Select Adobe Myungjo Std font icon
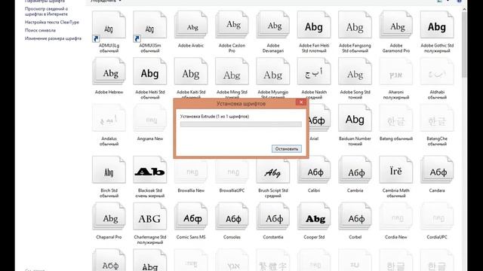The height and width of the screenshot is (271, 483). coord(273,72)
